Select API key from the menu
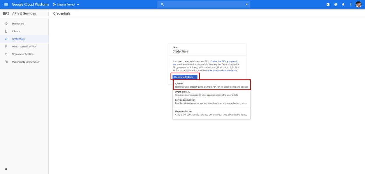Viewport: 365px width, 174px height. point(211,85)
